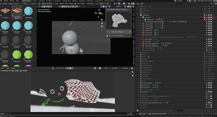This screenshot has width=217, height=117.
Task: Toggle eye visibility for Cylinder.002
Action: pos(207,33)
